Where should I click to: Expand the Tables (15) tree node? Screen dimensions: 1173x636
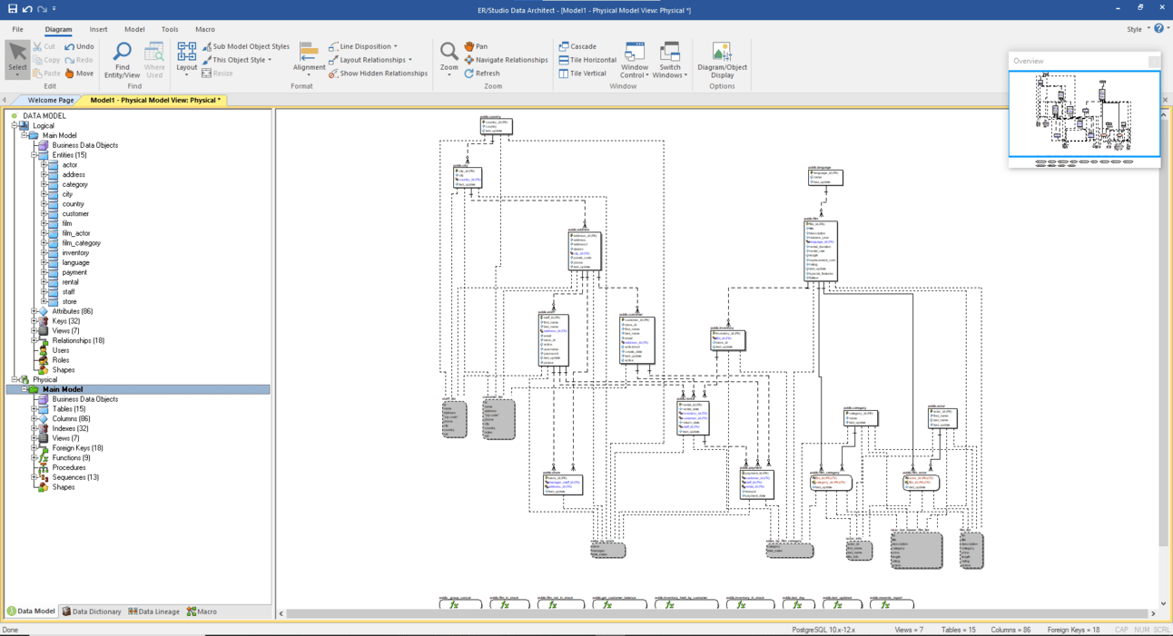tap(34, 409)
